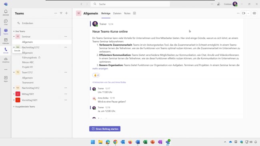Click the mehr anzeigen link

100,69
